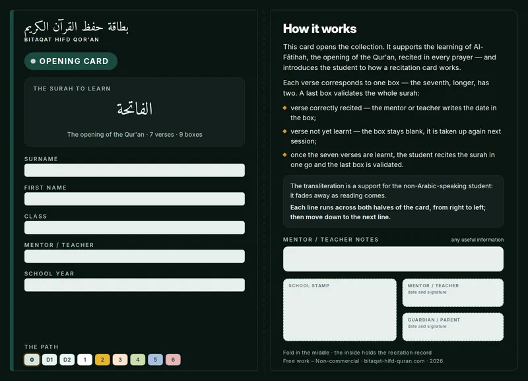
Task: Click the Mentor / Teacher Notes text area
Action: click(393, 259)
